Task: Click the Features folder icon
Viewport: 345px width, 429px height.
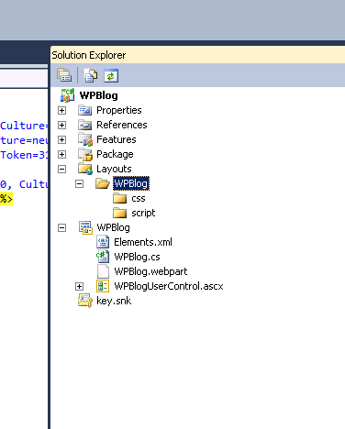Action: point(85,139)
